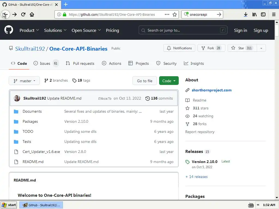This screenshot has height=209, width=279.
Task: Open the Cert_Updater_v1.6.exe file
Action: click(41, 152)
